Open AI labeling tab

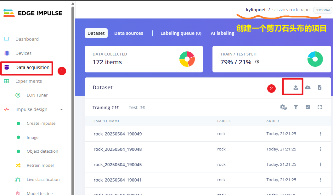[x=222, y=33]
